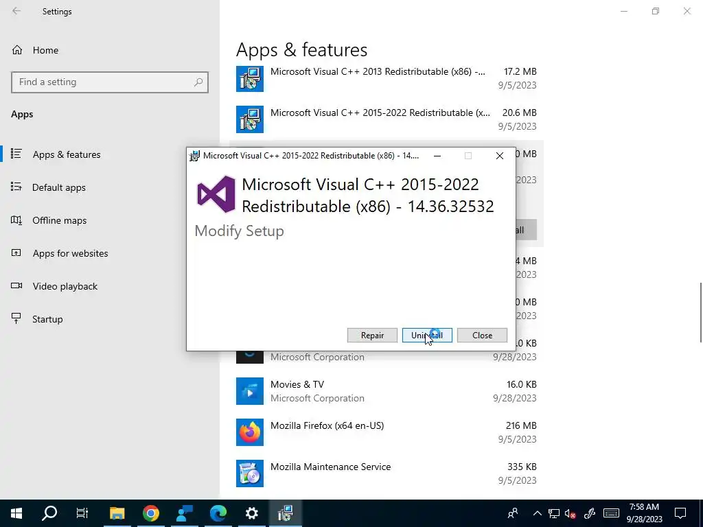Click the Default apps sidebar icon
Screen dimensions: 703x527
pos(16,187)
